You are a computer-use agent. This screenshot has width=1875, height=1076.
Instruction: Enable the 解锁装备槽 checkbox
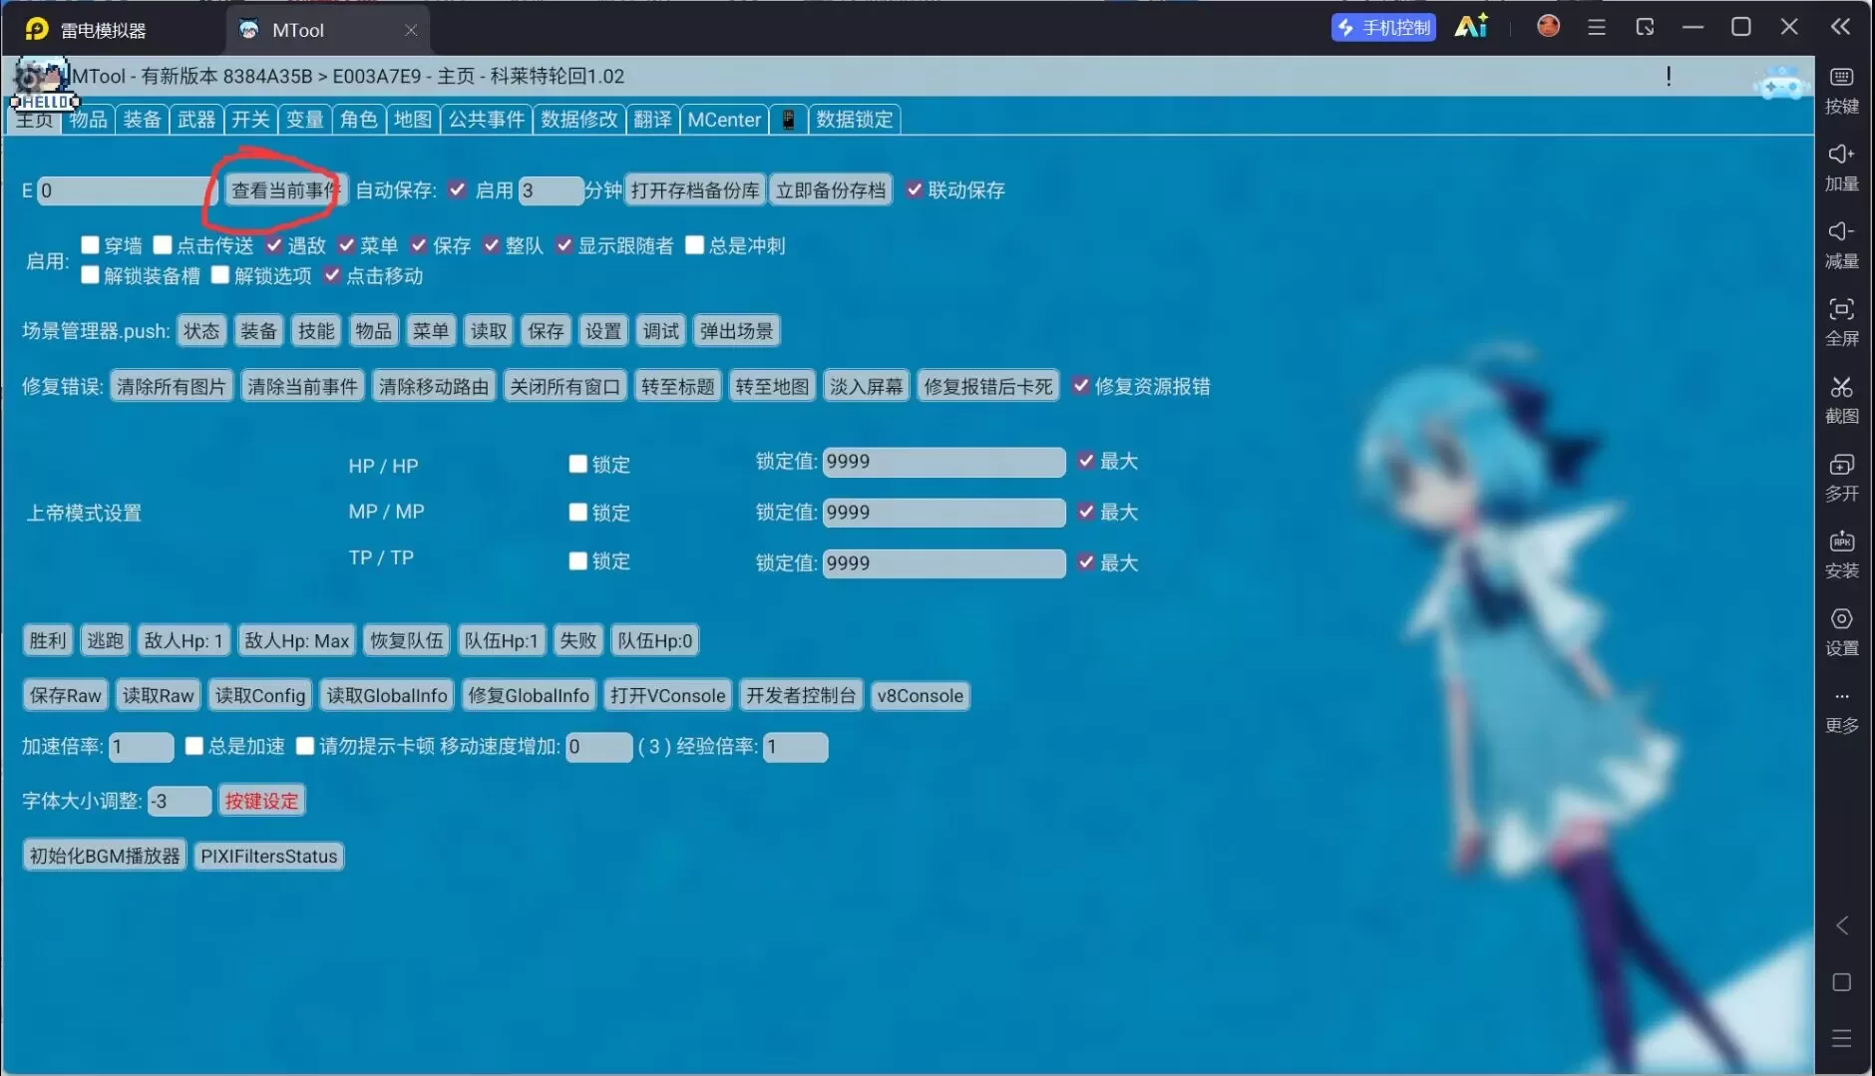coord(90,274)
